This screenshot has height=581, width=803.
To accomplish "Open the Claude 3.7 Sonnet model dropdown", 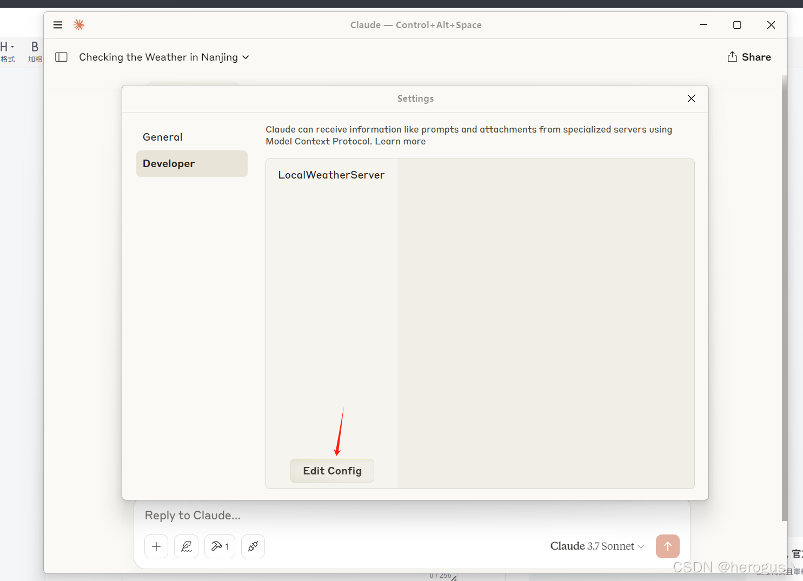I will (597, 546).
